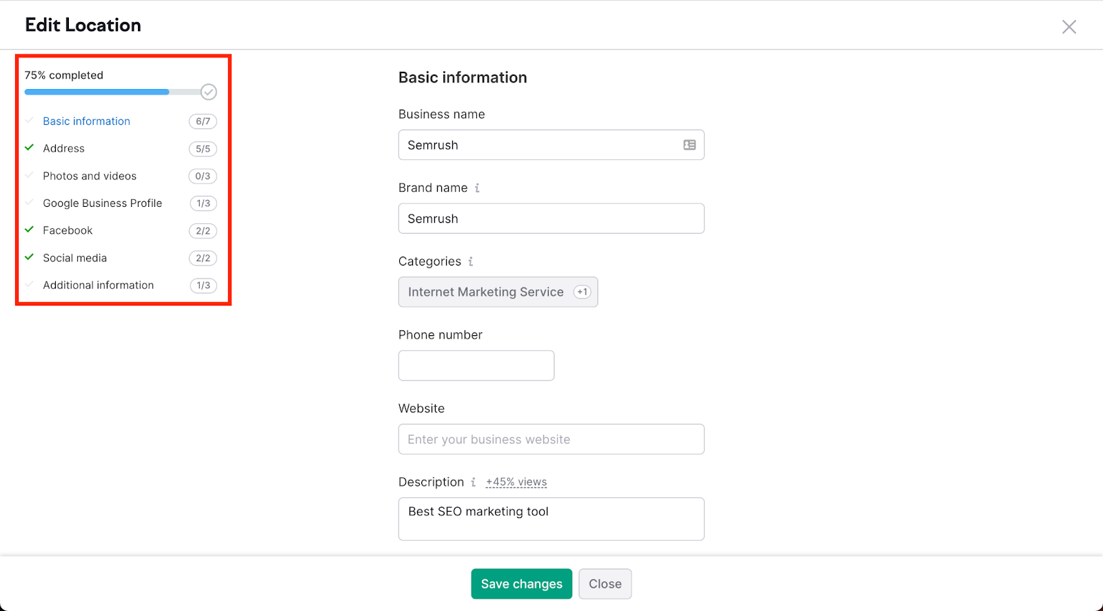
Task: Click the info icon next to Description
Action: click(474, 482)
